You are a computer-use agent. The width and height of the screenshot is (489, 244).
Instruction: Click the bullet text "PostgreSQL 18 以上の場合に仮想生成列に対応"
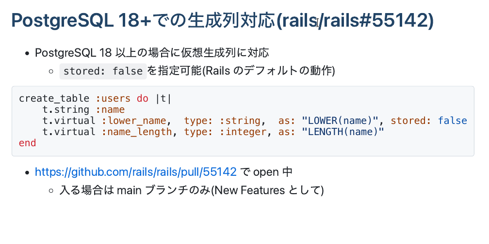(x=151, y=53)
